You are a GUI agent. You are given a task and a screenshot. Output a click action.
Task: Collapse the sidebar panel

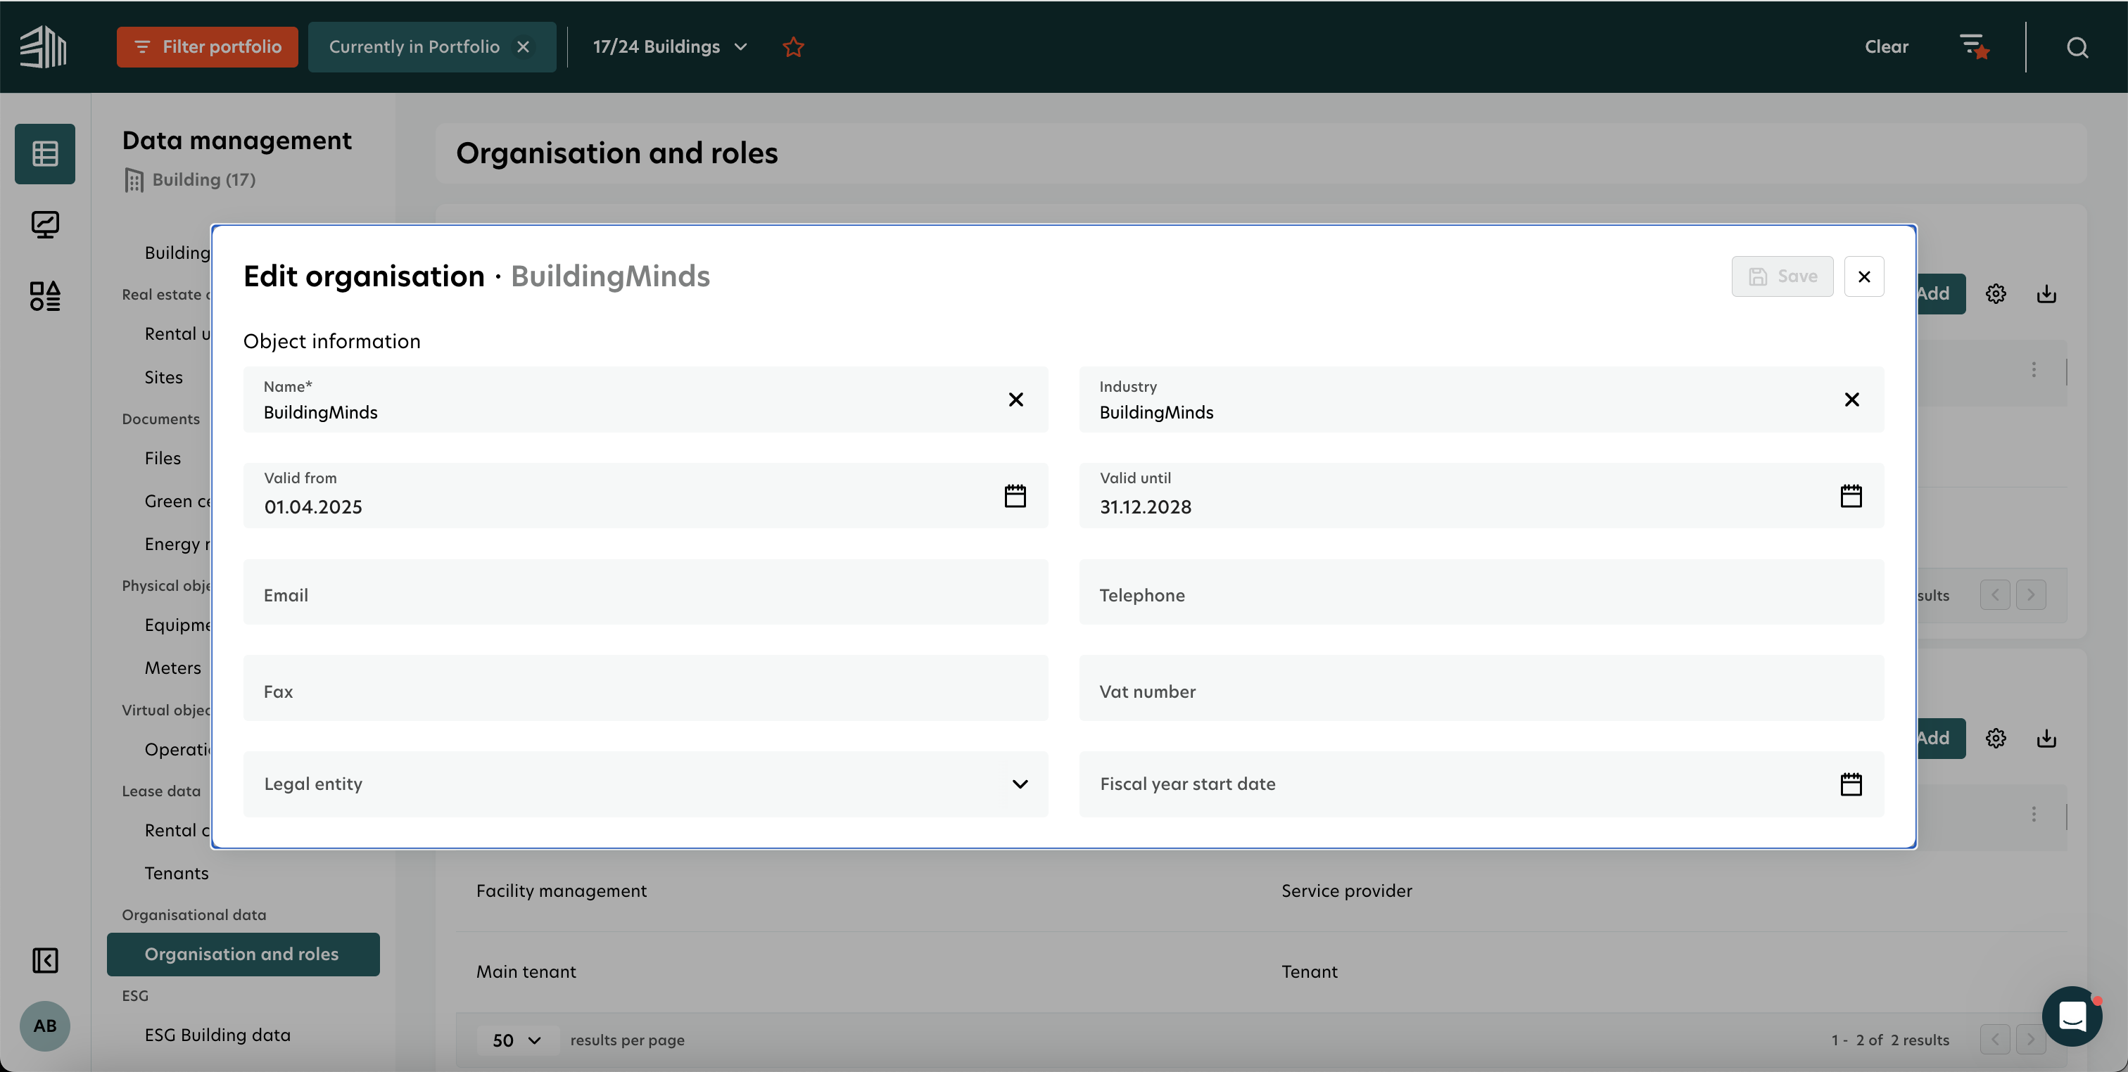tap(44, 959)
